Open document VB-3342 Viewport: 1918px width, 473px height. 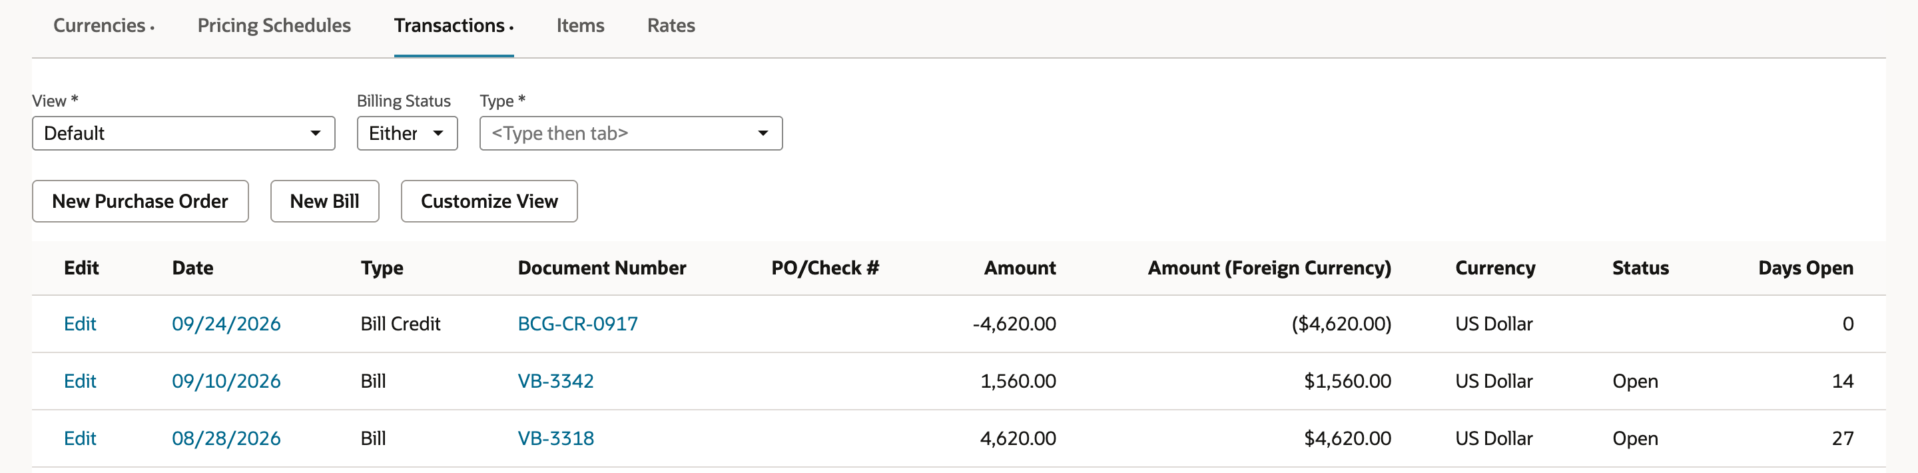point(555,381)
